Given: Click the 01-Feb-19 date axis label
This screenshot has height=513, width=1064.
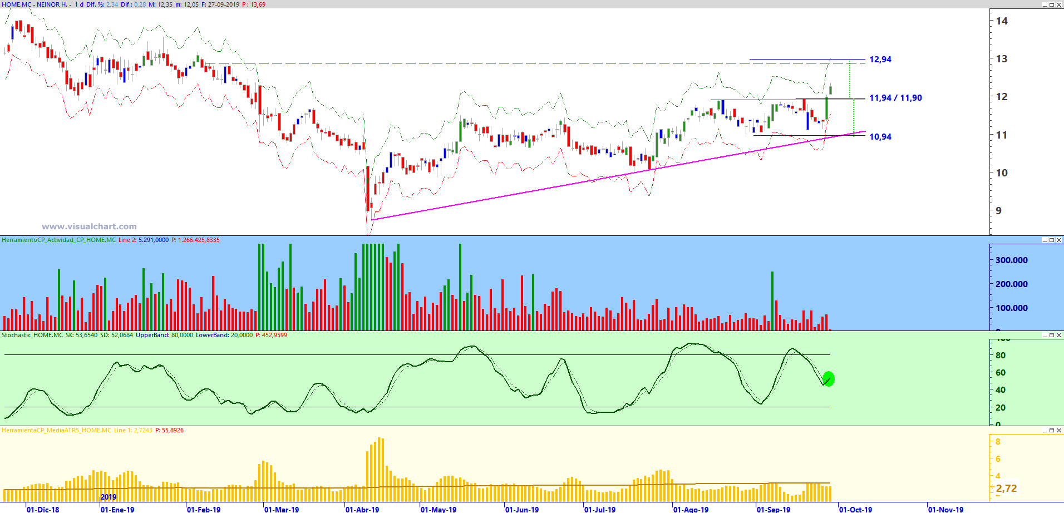Looking at the screenshot, I should click(x=204, y=509).
